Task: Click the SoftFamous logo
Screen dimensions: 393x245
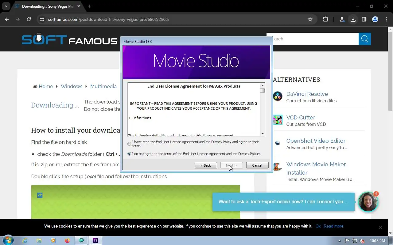Action: pos(69,39)
